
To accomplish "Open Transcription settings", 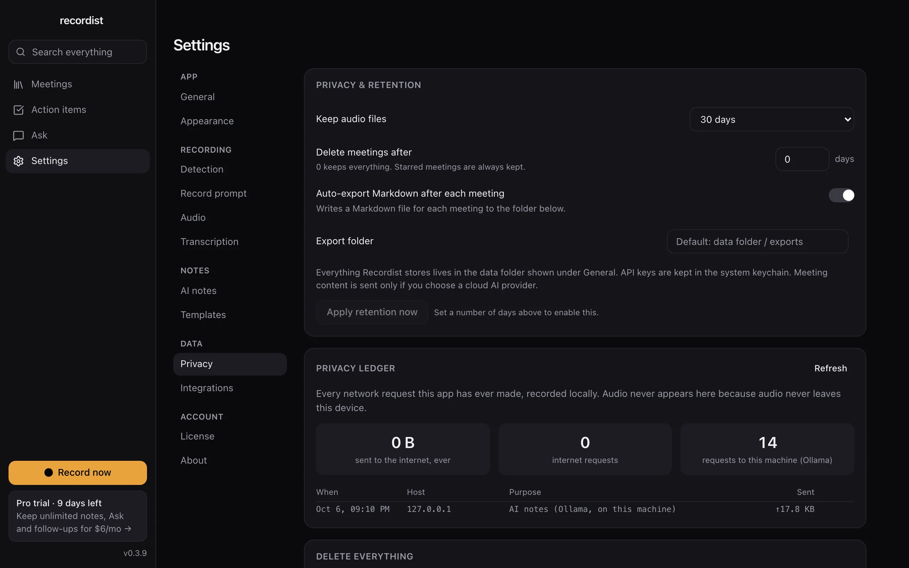I will [x=230, y=241].
